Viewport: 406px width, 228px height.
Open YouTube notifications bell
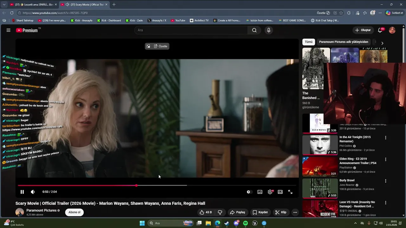[x=380, y=30]
